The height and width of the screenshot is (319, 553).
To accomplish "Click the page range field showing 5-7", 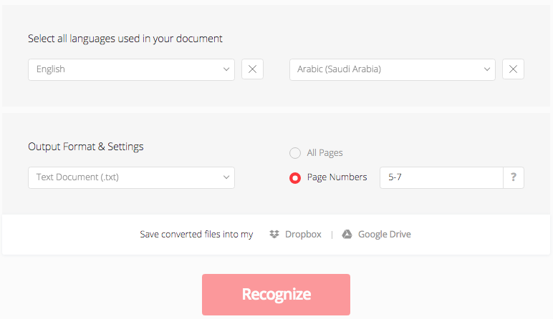I will [441, 177].
